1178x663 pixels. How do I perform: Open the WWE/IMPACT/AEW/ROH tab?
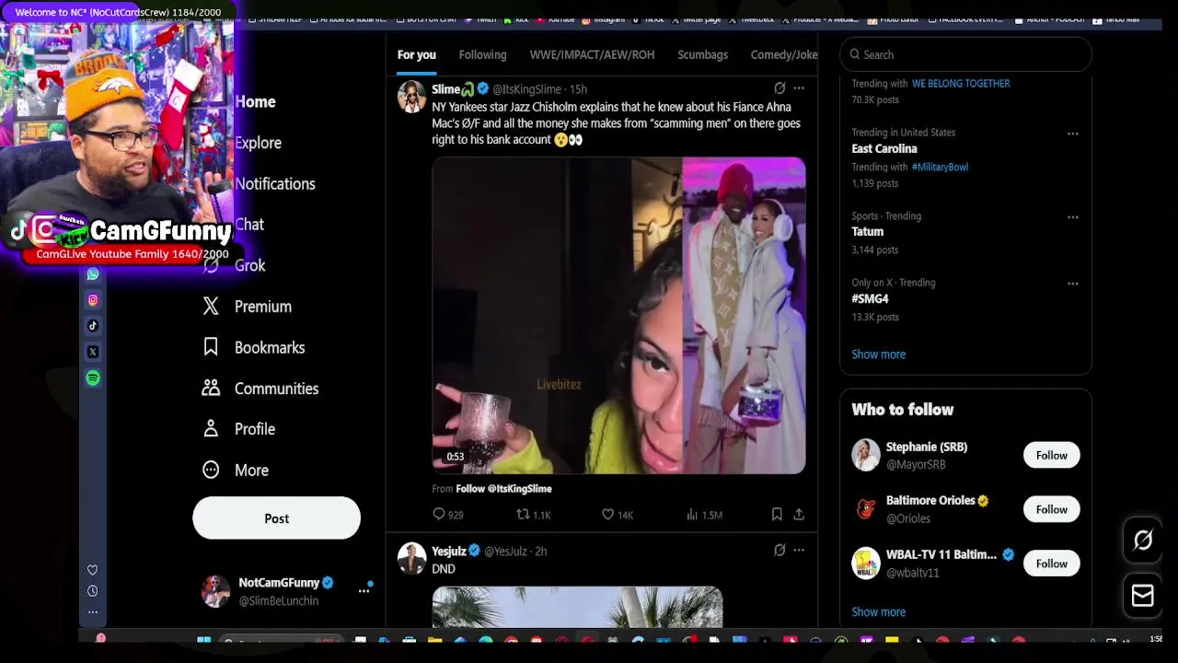pos(592,54)
